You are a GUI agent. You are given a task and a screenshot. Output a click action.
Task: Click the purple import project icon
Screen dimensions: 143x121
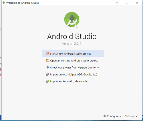pyautogui.click(x=48, y=74)
